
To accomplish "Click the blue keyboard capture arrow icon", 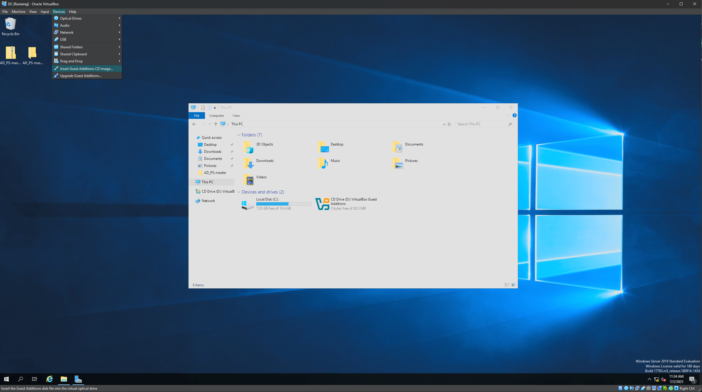I will 676,388.
